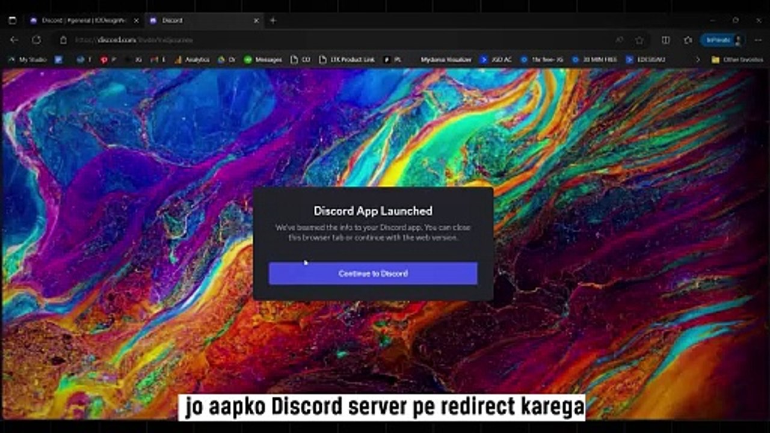Open the My Studio bookmark
Image resolution: width=770 pixels, height=433 pixels.
tap(27, 60)
